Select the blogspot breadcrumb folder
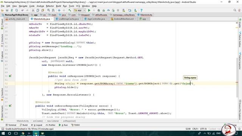242x136 pixels. [x=84, y=15]
